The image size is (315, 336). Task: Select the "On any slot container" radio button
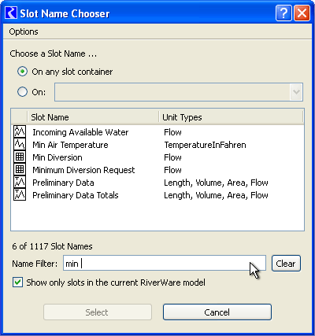(x=22, y=72)
